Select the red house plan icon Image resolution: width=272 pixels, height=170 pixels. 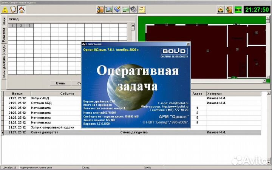[x=22, y=9]
